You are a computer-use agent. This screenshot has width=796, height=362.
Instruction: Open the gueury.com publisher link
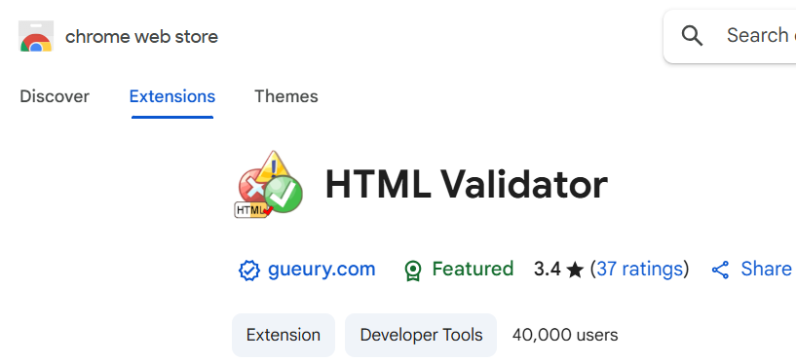pyautogui.click(x=322, y=270)
